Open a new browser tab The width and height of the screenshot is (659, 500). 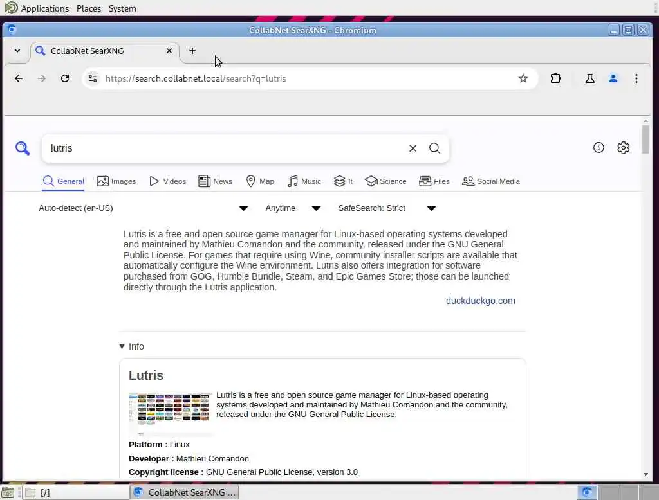point(192,51)
